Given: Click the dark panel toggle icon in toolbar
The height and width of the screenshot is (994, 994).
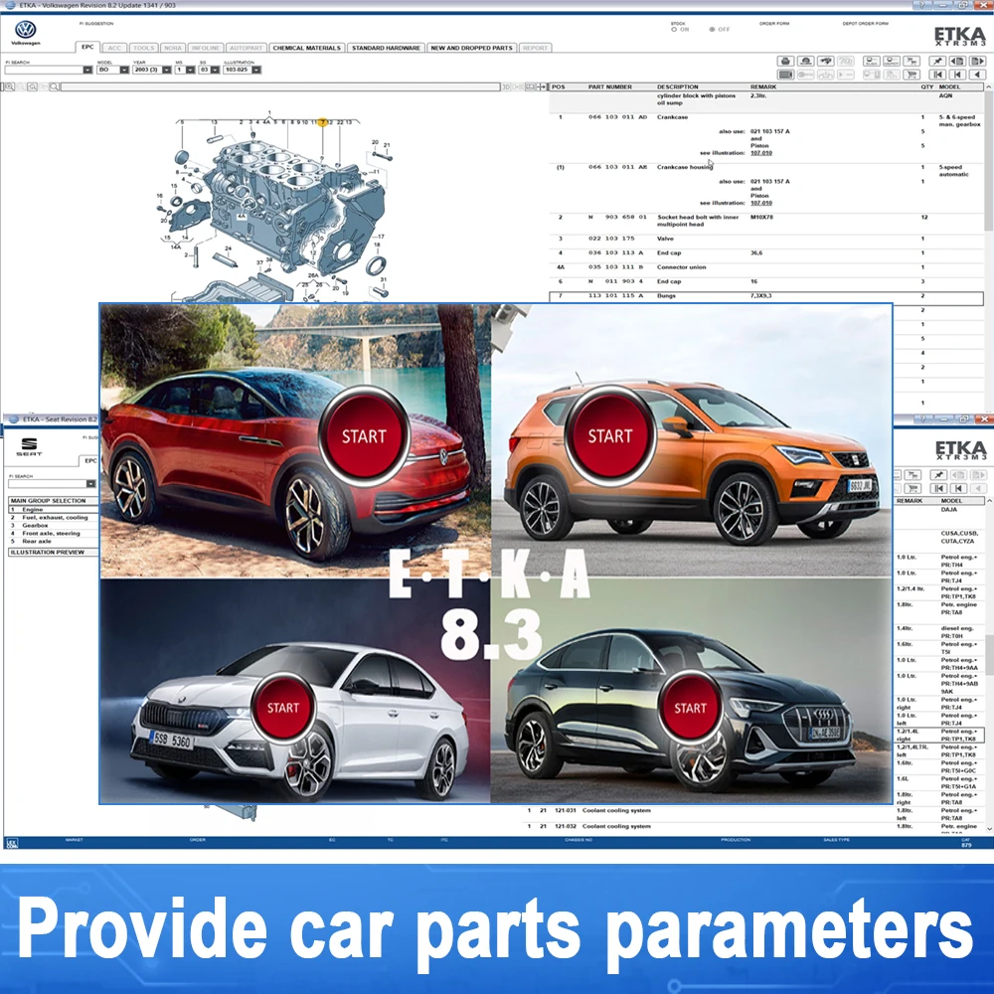Looking at the screenshot, I should coord(785,75).
